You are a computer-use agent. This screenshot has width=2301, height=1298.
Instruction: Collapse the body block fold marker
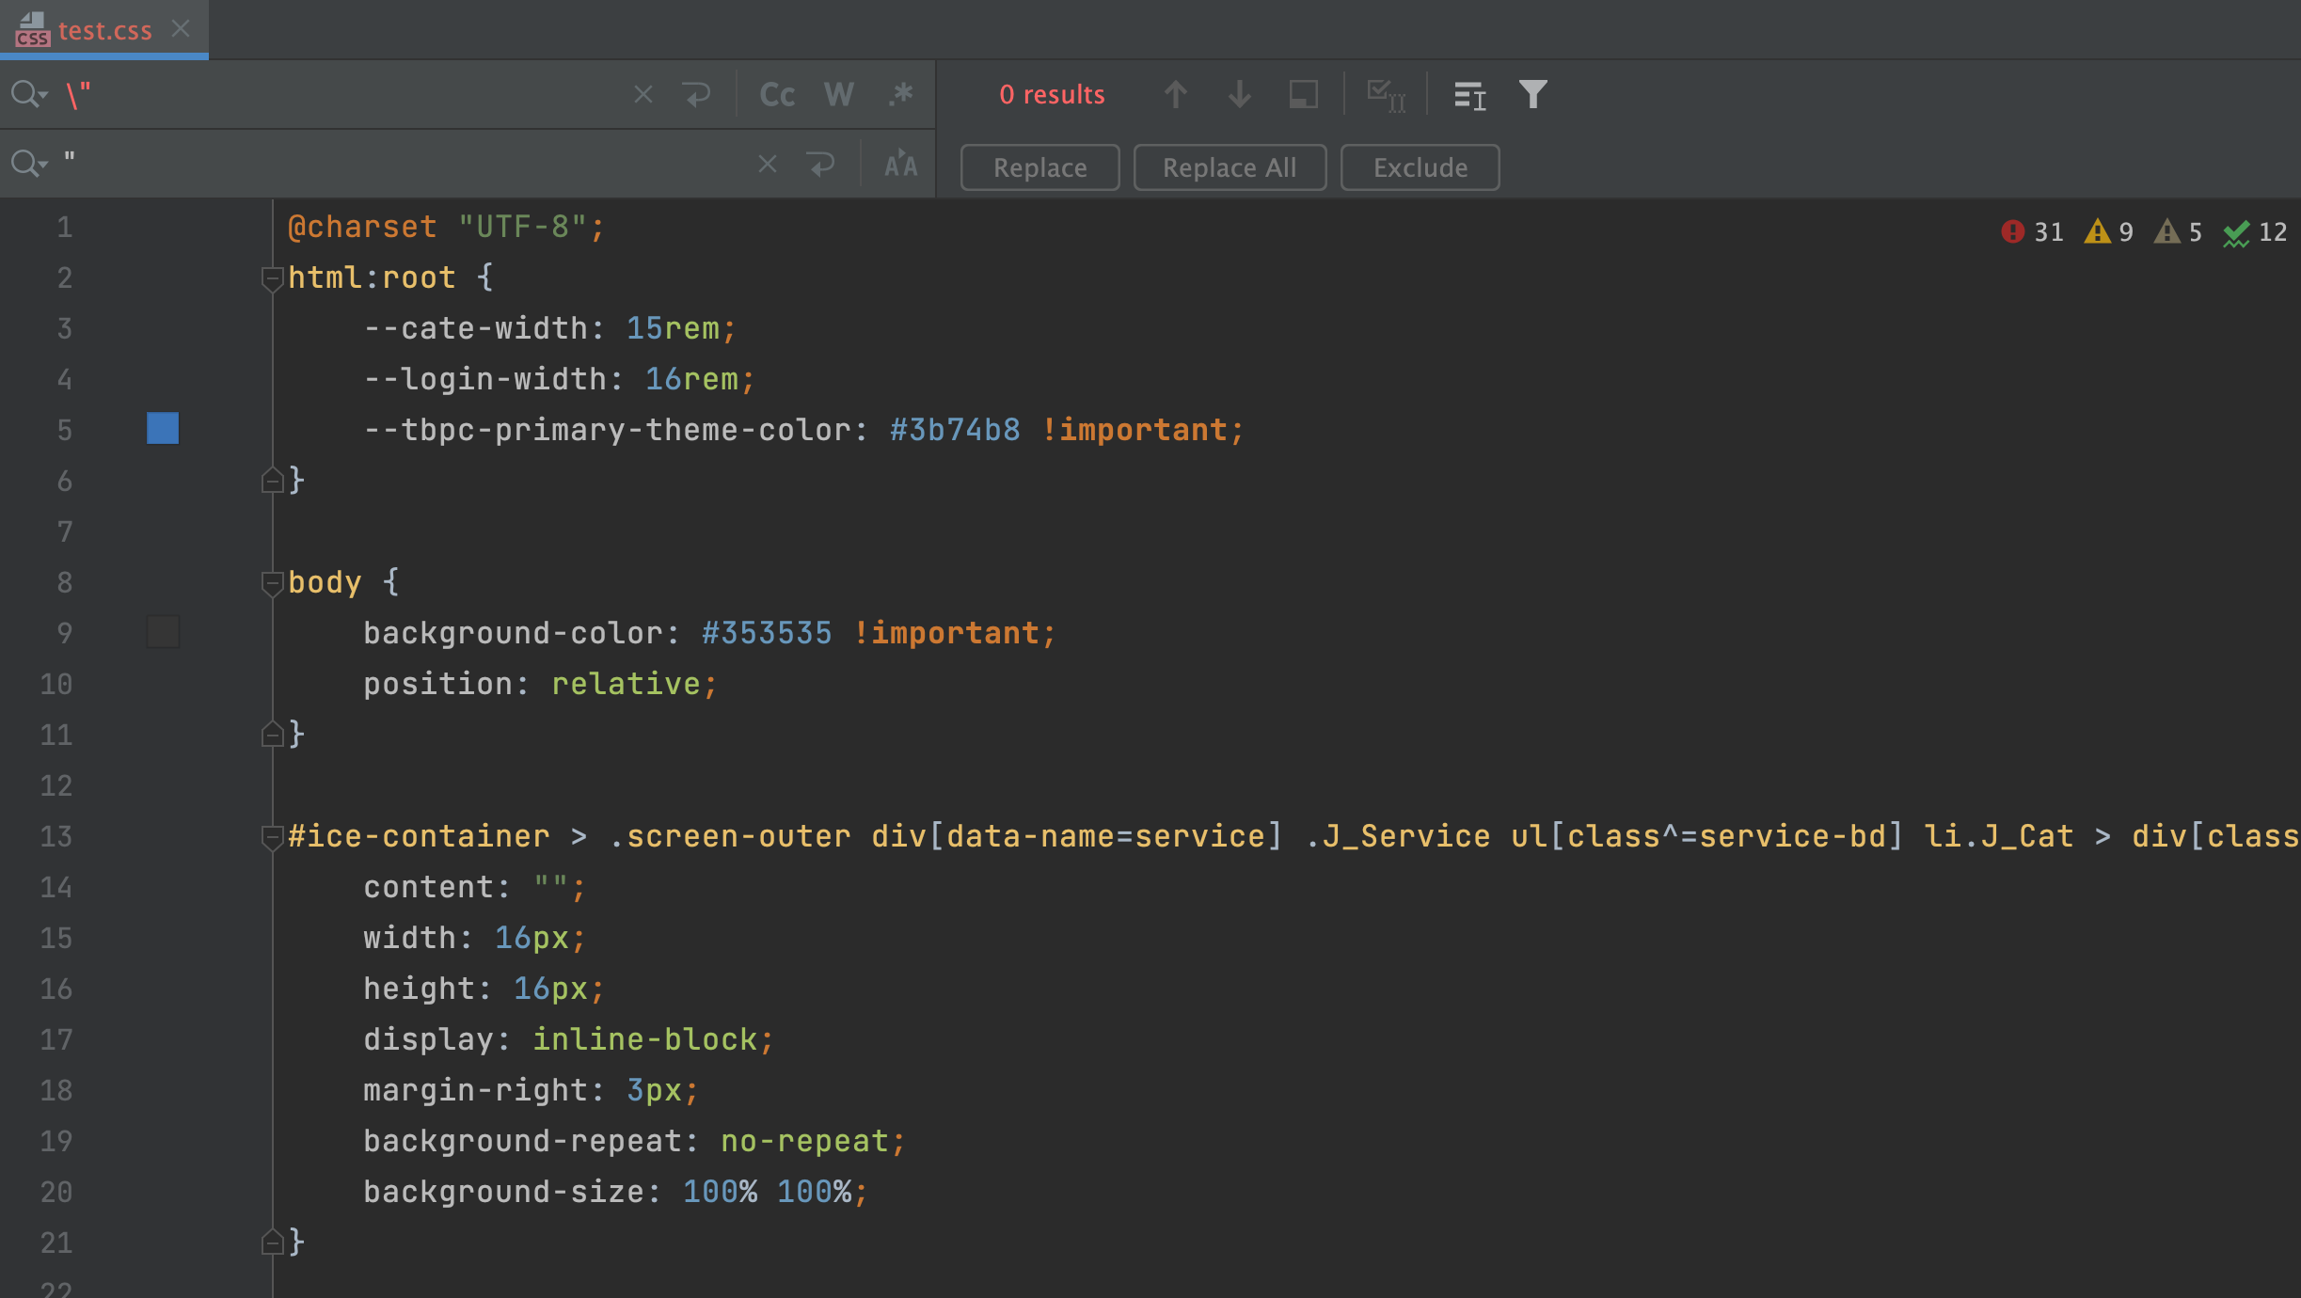272,583
